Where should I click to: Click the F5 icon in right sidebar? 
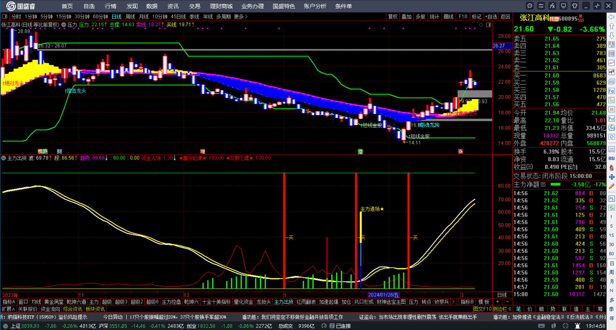pos(612,199)
